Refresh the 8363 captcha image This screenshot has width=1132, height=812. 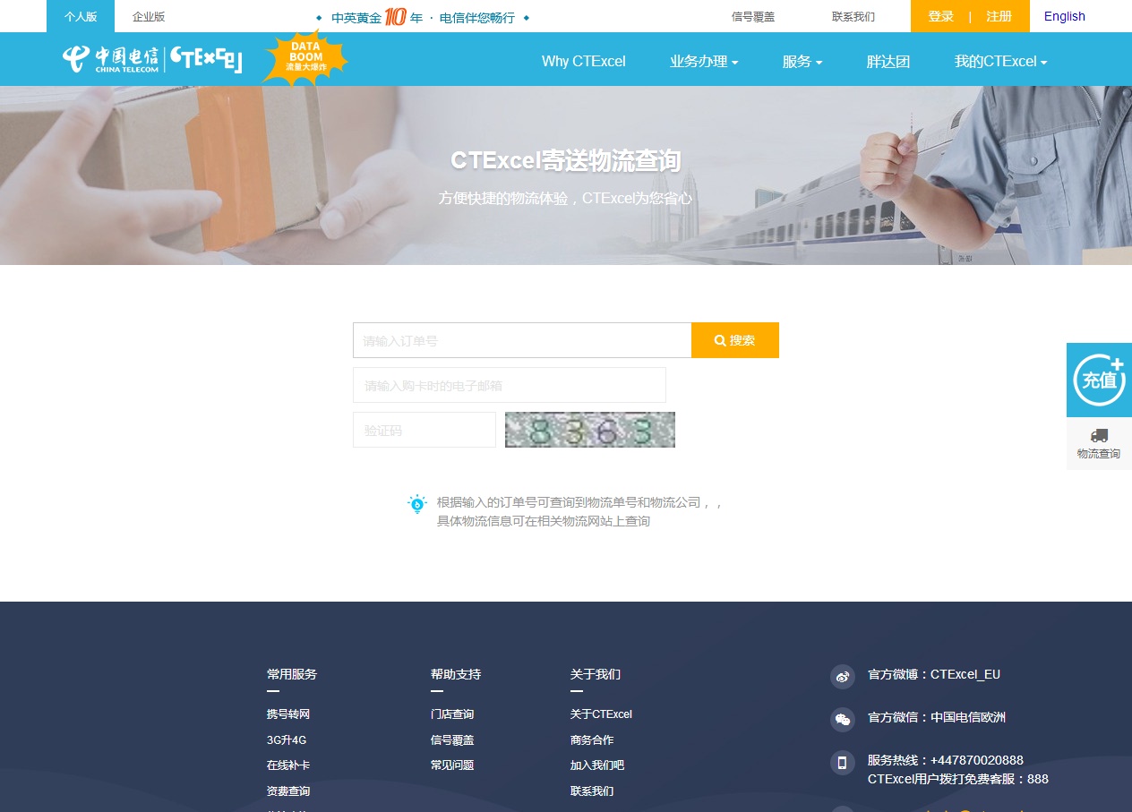pyautogui.click(x=590, y=430)
